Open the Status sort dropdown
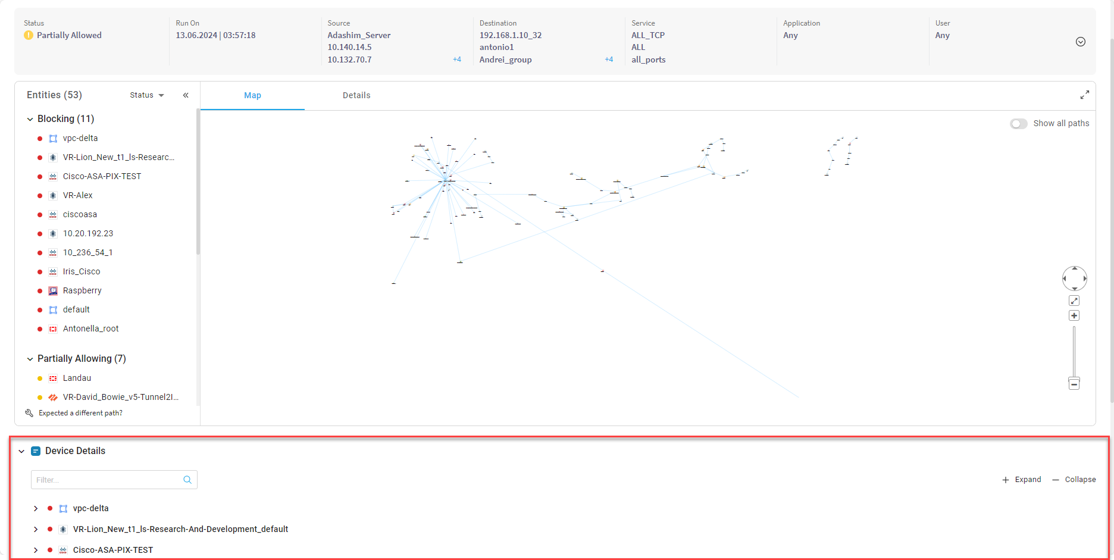This screenshot has height=560, width=1114. [x=147, y=95]
